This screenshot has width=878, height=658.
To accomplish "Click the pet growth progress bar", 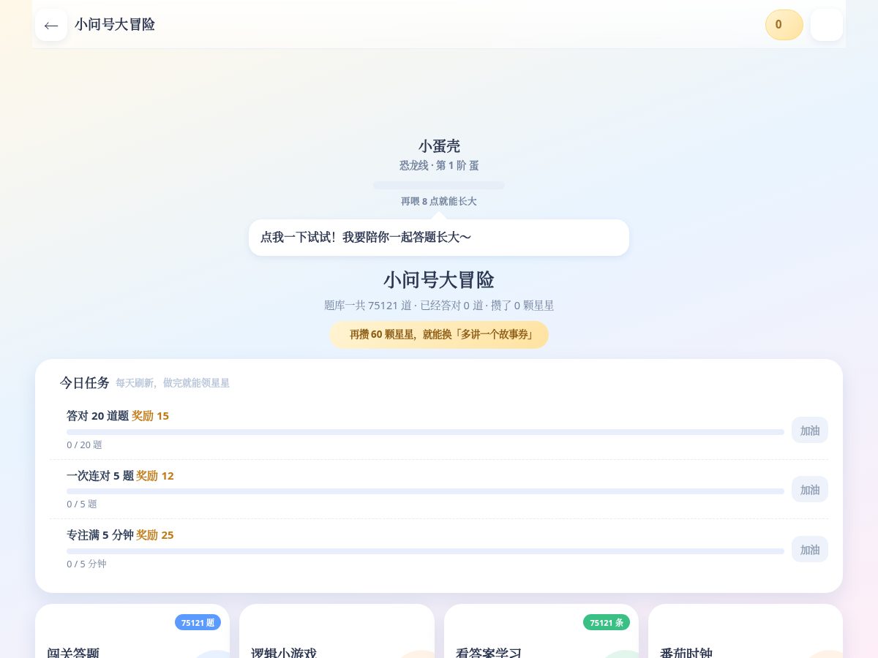I will pos(439,186).
